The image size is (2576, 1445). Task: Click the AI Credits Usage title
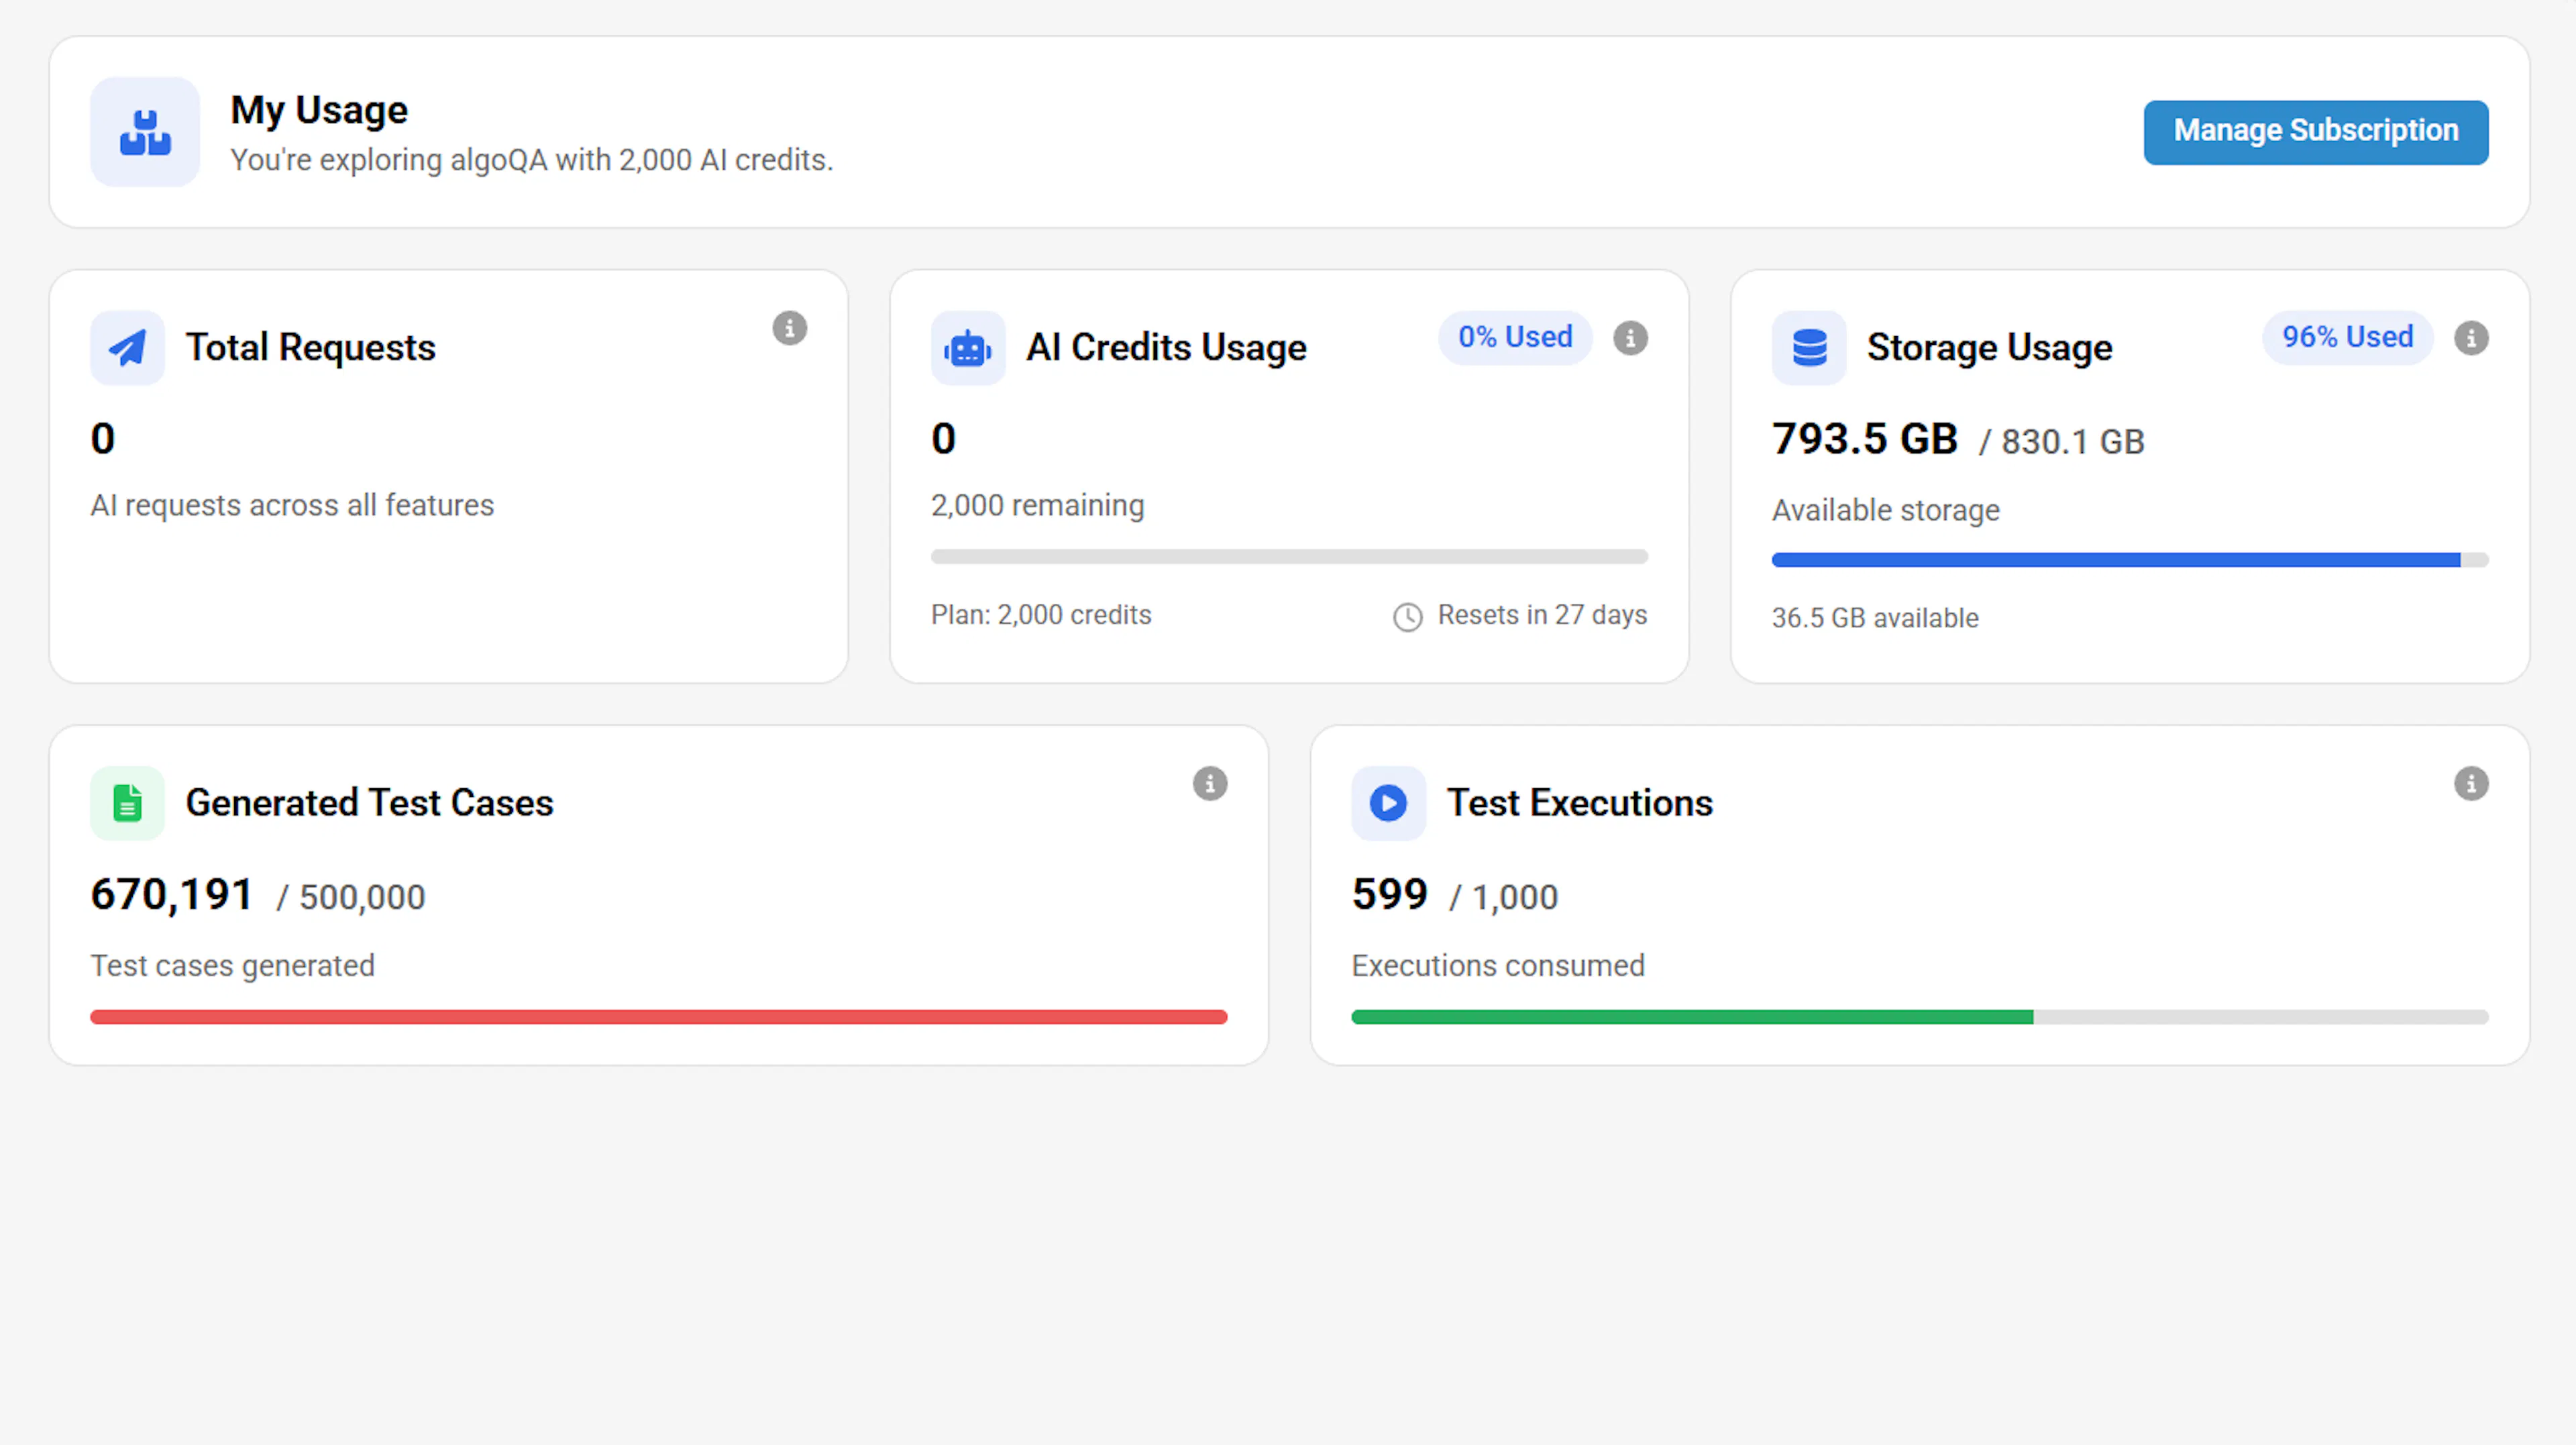coord(1166,348)
